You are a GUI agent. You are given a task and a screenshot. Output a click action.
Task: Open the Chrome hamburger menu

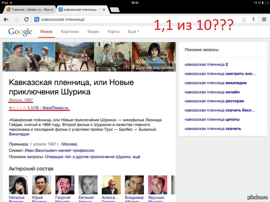[x=264, y=19]
